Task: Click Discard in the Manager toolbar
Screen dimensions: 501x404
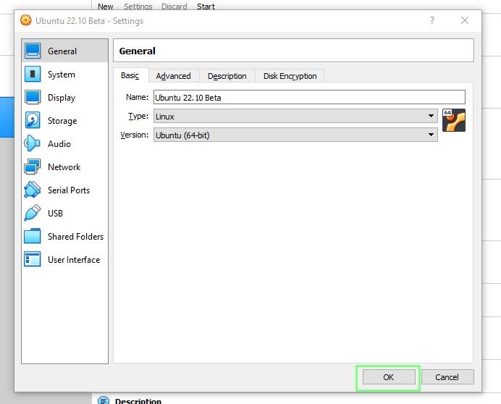Action: tap(174, 6)
